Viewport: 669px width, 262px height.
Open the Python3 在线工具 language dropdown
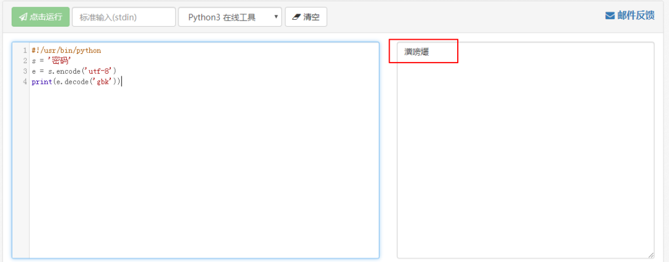(230, 17)
